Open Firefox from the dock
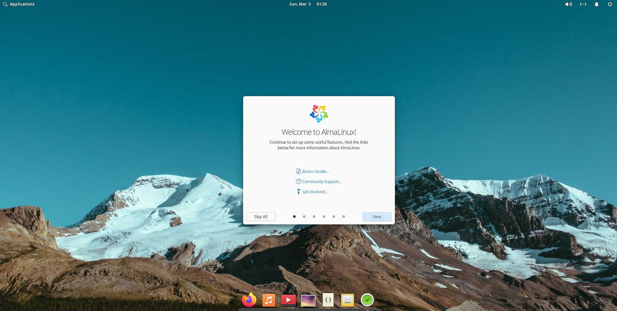The image size is (617, 311). [x=249, y=300]
